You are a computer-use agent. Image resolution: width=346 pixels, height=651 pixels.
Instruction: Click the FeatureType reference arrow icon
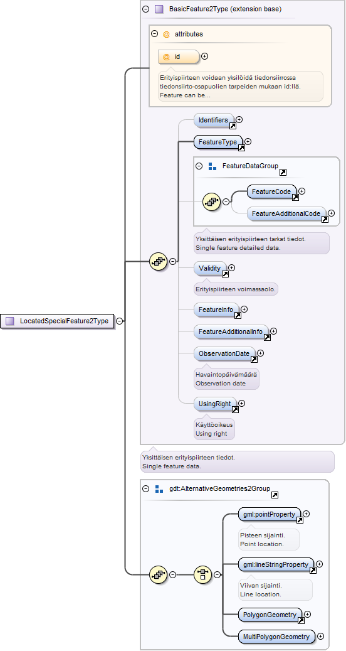[x=241, y=148]
